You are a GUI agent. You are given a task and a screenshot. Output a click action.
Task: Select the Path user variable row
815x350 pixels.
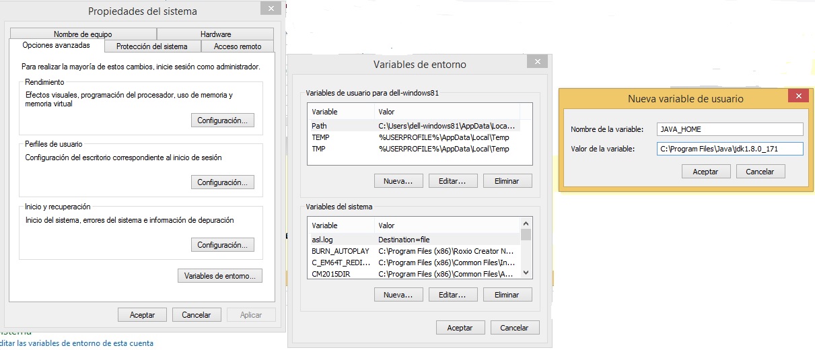click(x=413, y=126)
